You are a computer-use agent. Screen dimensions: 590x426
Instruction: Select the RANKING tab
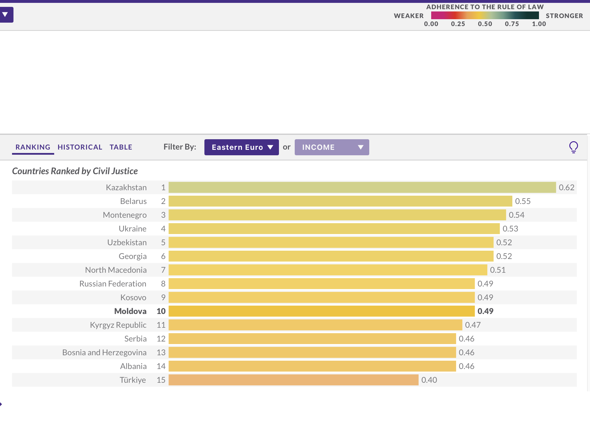(33, 147)
